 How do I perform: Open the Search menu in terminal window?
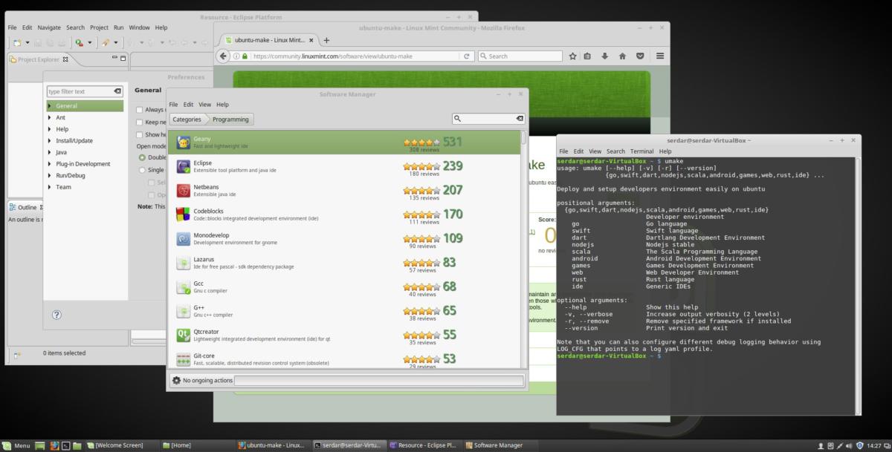pos(615,151)
